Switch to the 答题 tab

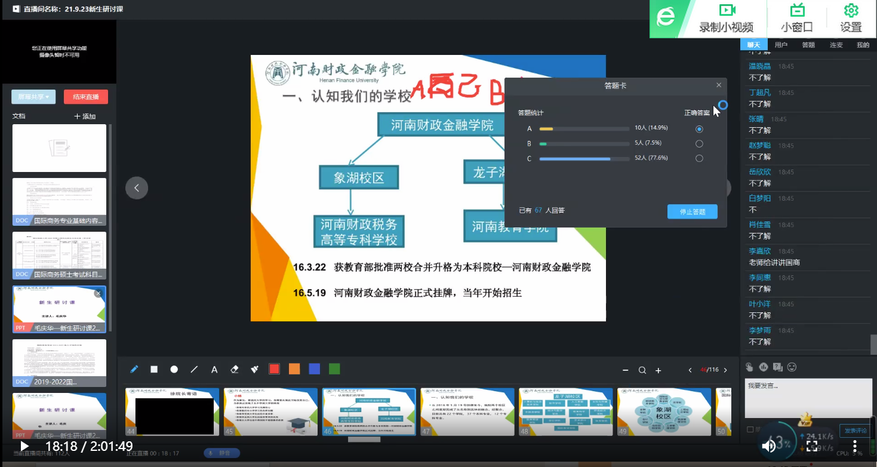coord(808,45)
